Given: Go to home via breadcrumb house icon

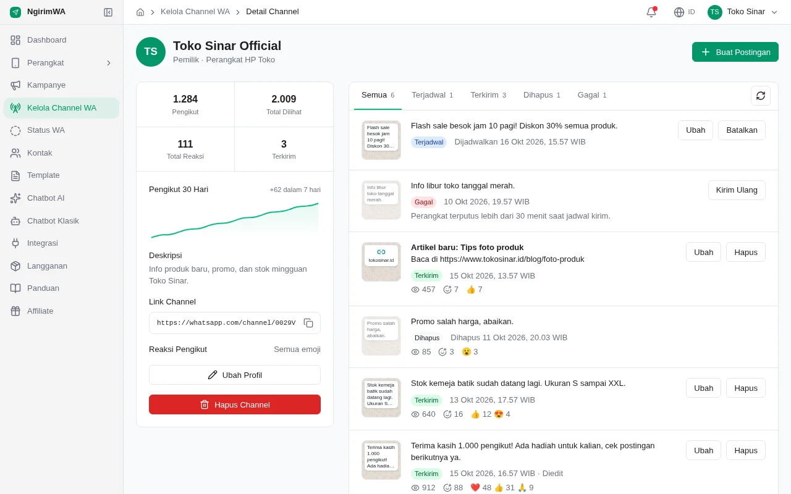Looking at the screenshot, I should point(140,12).
